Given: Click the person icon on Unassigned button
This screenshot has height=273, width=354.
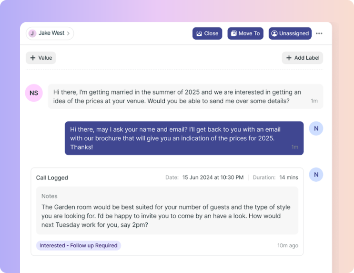Looking at the screenshot, I should point(274,33).
